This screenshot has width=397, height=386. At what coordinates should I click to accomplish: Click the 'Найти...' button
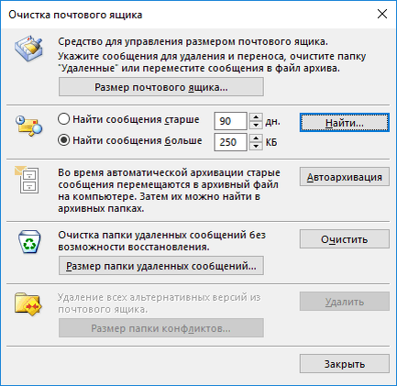tap(345, 123)
